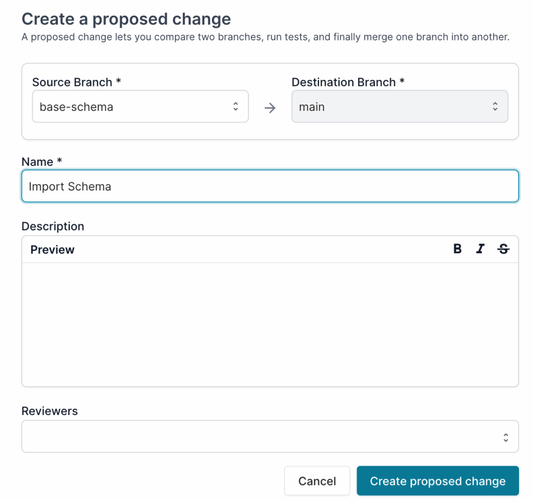Image resolution: width=533 pixels, height=500 pixels.
Task: Apply strikethrough formatting in the description editor
Action: click(x=503, y=249)
